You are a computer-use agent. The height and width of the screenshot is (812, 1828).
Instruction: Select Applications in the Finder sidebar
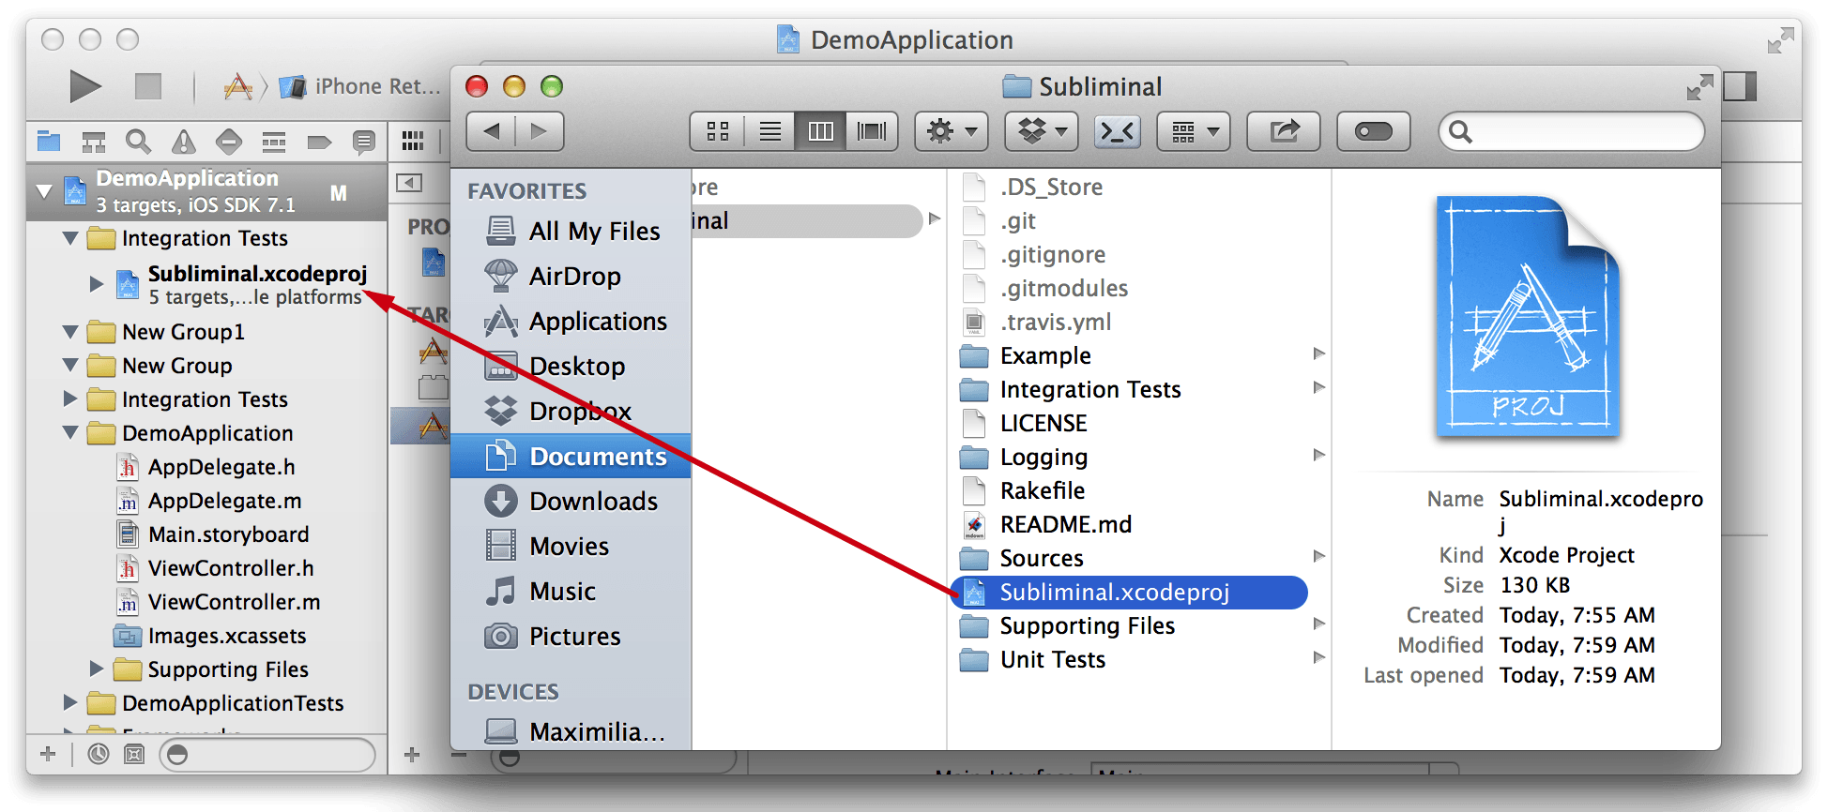pos(597,322)
